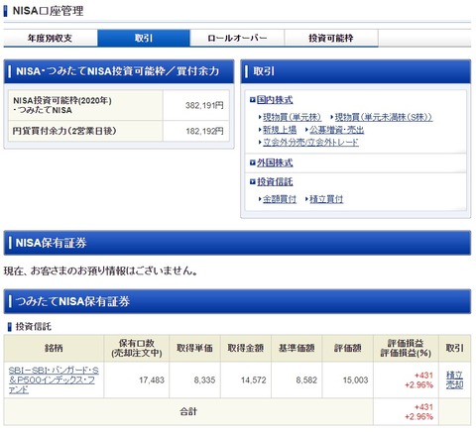The image size is (476, 432).
Task: Click the 銘柄 column header
Action: [x=54, y=348]
